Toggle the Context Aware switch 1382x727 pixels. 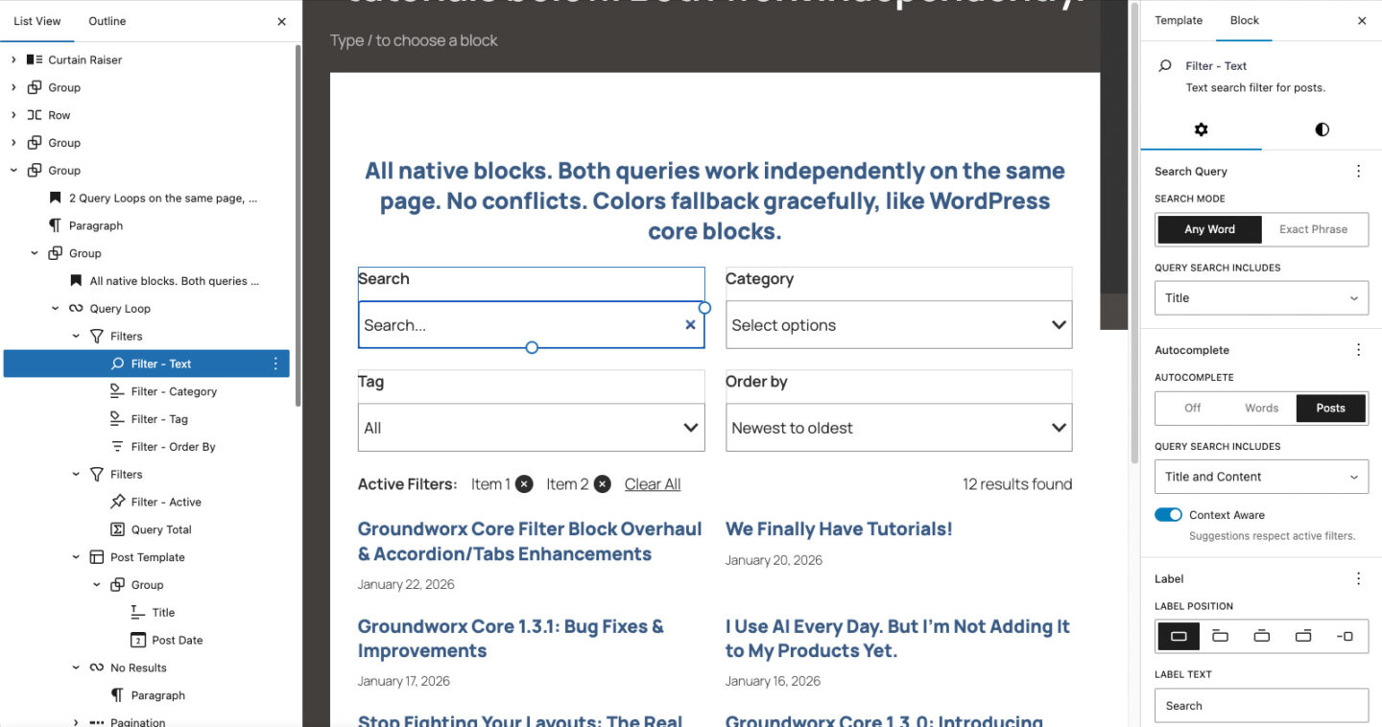1168,515
